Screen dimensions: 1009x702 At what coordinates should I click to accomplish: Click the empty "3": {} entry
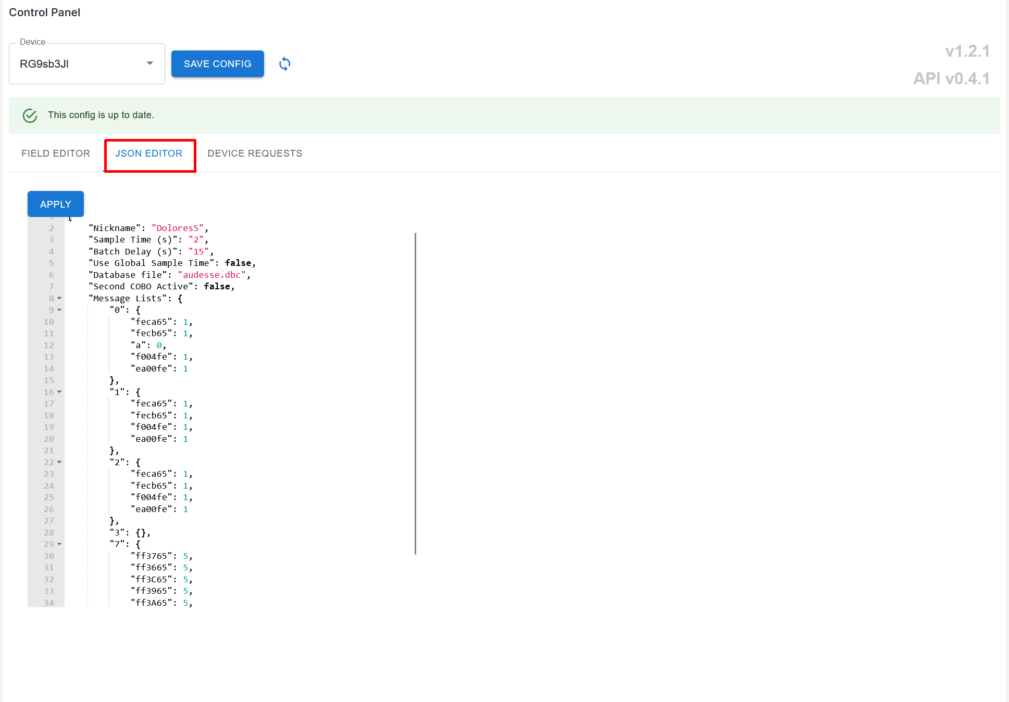(130, 533)
